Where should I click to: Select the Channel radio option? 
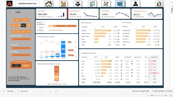coord(38,30)
